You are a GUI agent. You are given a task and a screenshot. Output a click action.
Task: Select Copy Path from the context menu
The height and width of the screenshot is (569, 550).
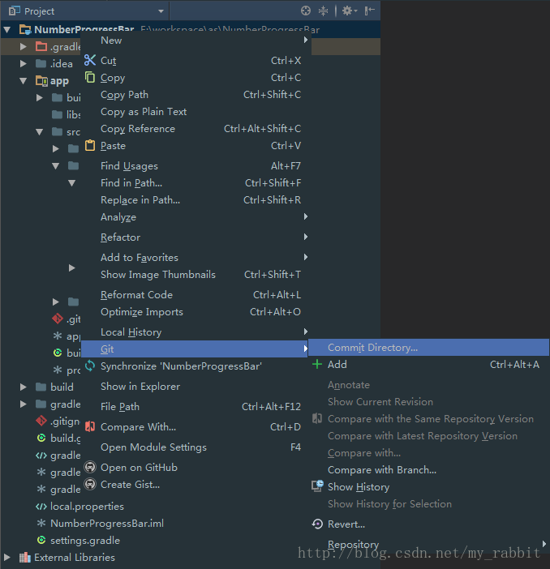(196, 94)
